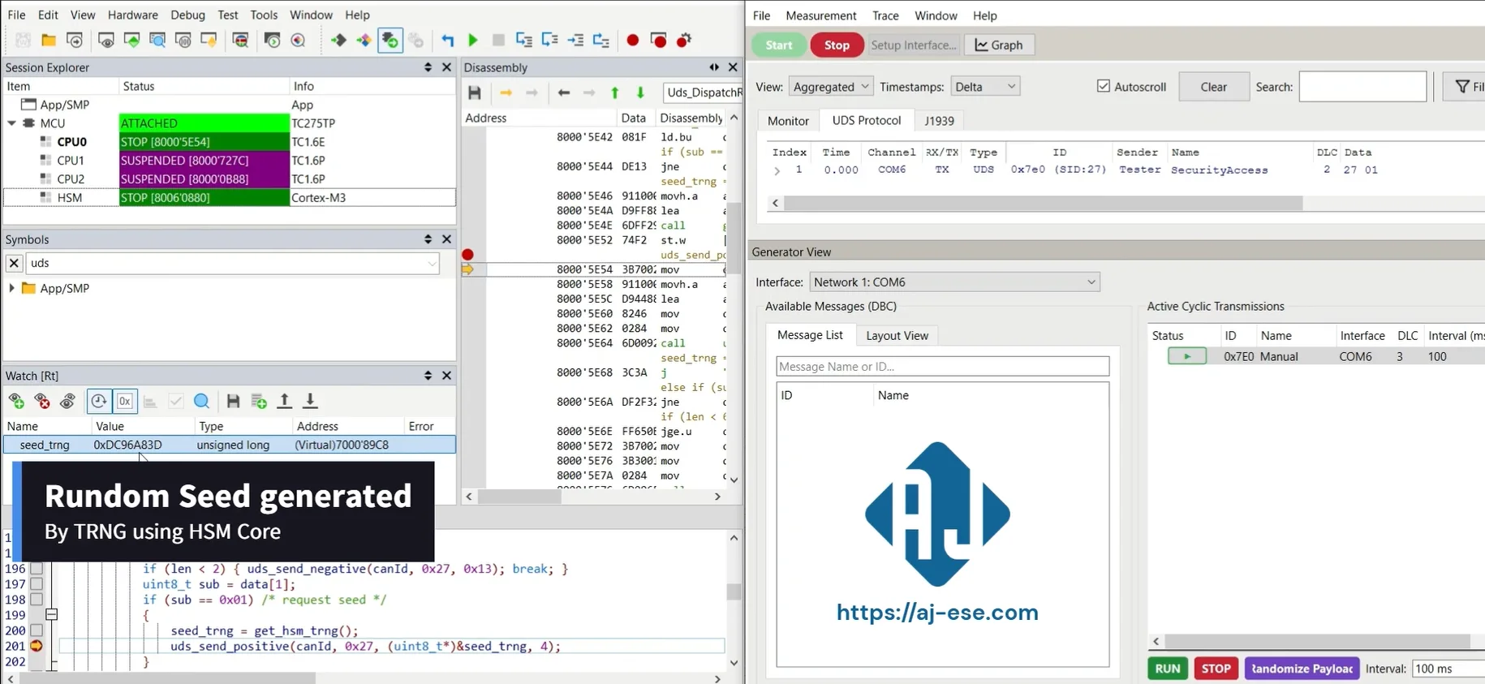Click the Interval 100 ms field
The image size is (1485, 684).
click(x=1448, y=669)
